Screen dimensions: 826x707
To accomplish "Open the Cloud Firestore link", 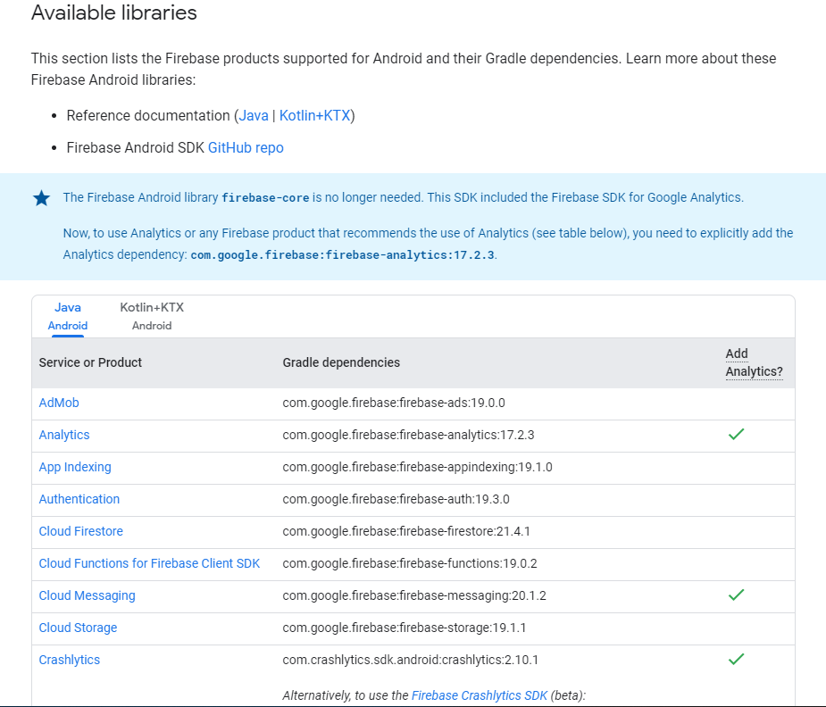I will point(80,531).
